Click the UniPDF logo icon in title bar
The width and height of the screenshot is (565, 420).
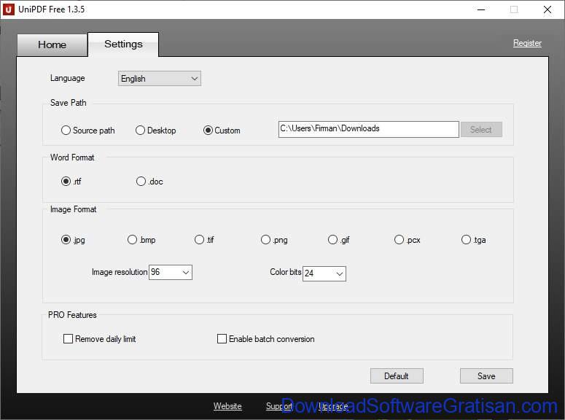coord(8,9)
